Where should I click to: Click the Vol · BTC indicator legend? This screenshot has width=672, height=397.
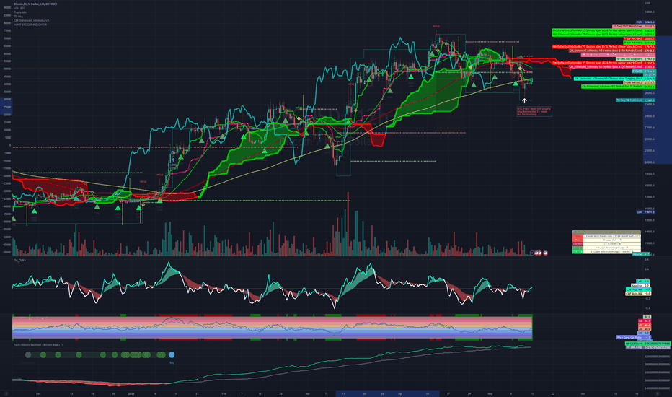pos(19,8)
